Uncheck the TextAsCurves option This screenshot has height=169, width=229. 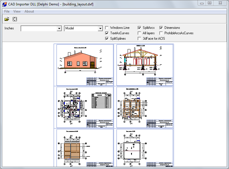pyautogui.click(x=107, y=33)
